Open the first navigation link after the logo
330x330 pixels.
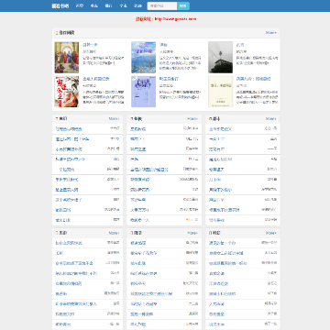(80, 5)
